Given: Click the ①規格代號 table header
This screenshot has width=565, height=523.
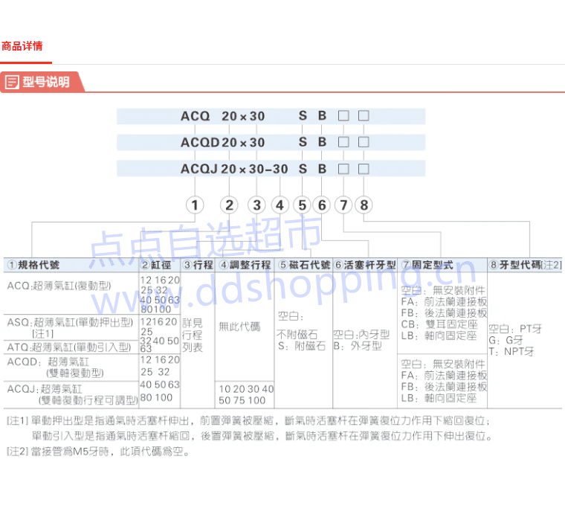Looking at the screenshot, I should pos(34,265).
